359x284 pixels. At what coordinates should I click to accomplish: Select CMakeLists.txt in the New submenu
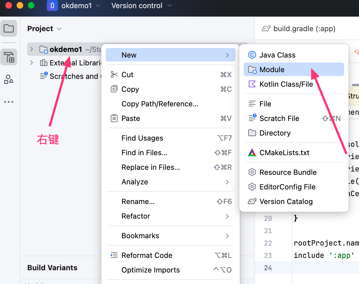click(294, 153)
